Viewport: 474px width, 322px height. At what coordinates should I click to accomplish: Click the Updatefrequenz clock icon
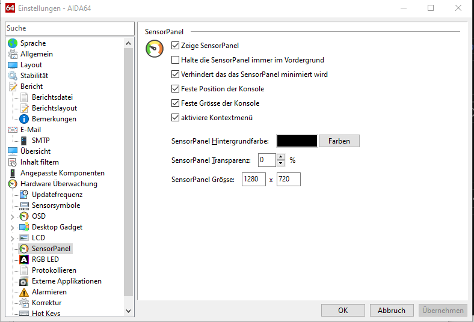24,195
